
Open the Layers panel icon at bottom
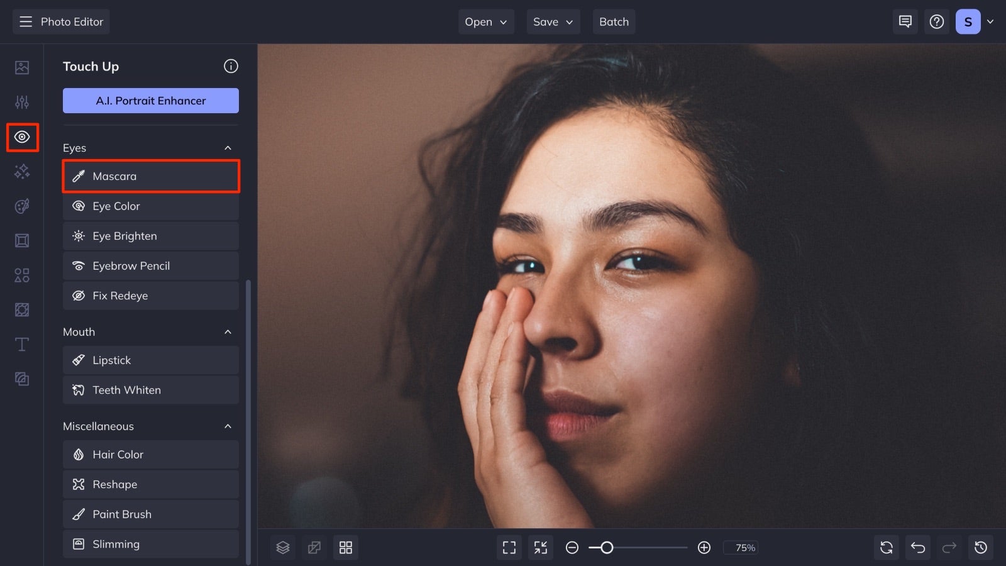[x=283, y=548]
